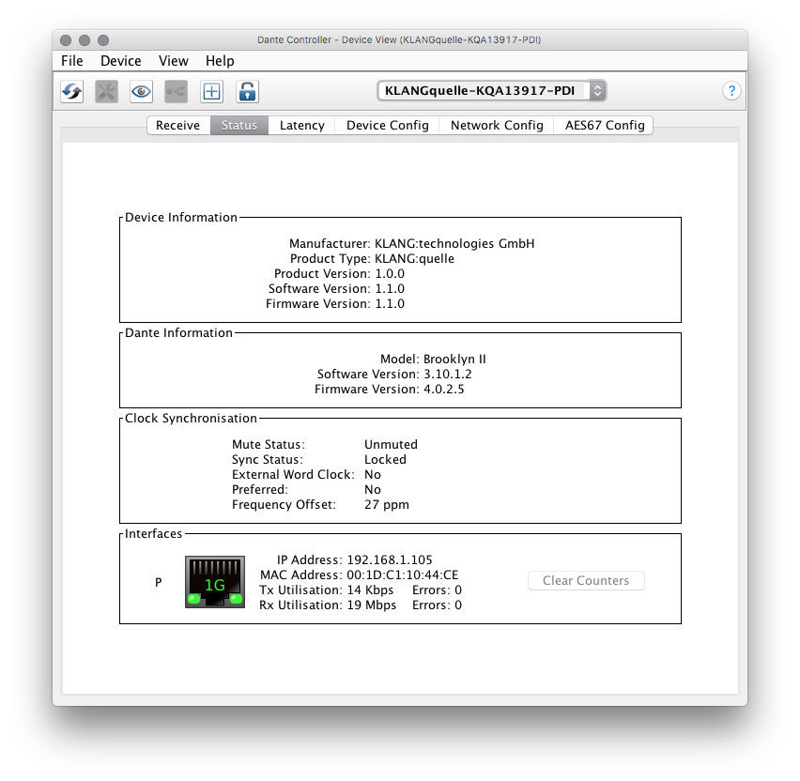Open the File menu

pyautogui.click(x=72, y=61)
